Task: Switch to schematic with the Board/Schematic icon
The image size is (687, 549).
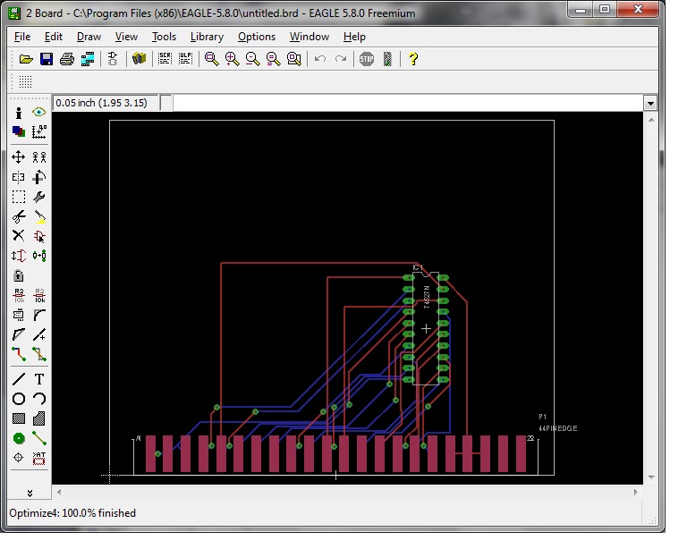Action: click(113, 59)
